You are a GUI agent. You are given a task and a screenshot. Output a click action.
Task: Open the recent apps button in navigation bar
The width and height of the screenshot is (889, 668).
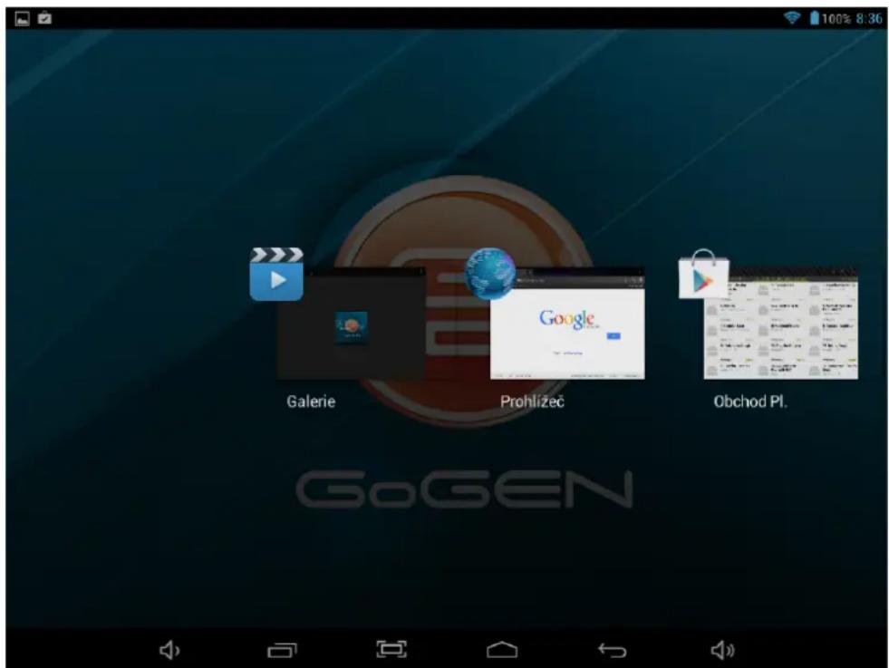click(282, 650)
